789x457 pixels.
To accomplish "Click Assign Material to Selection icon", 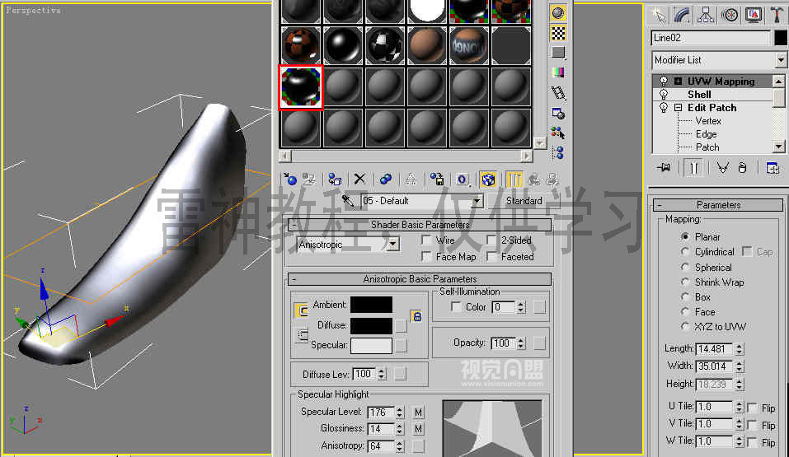I will (334, 179).
